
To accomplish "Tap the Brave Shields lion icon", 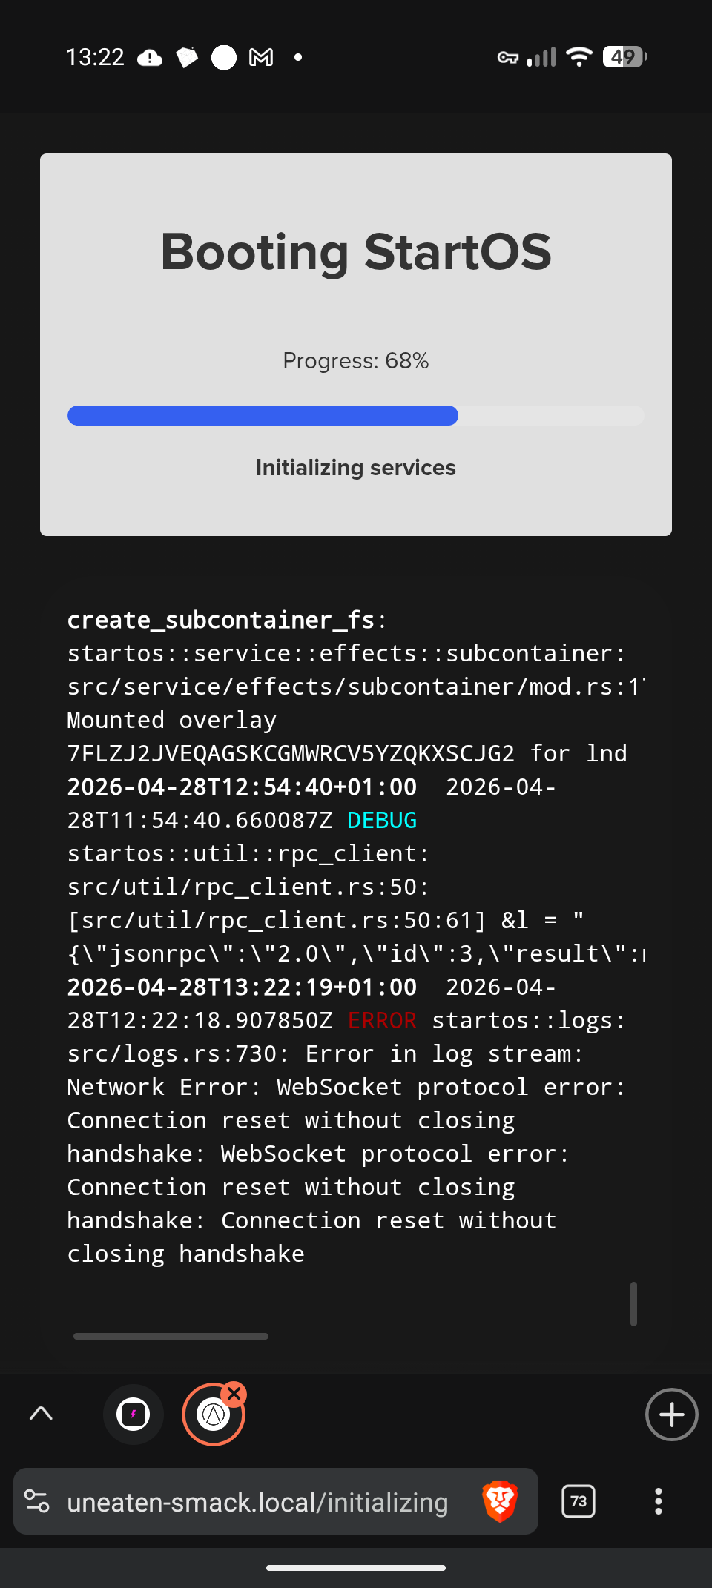I will (500, 1501).
